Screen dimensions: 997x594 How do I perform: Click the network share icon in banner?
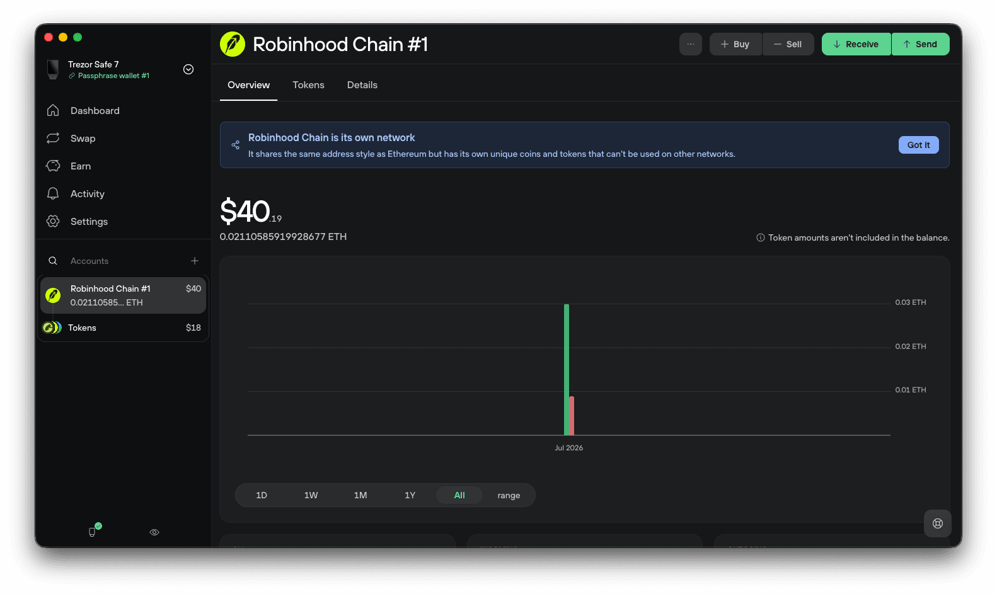point(235,145)
